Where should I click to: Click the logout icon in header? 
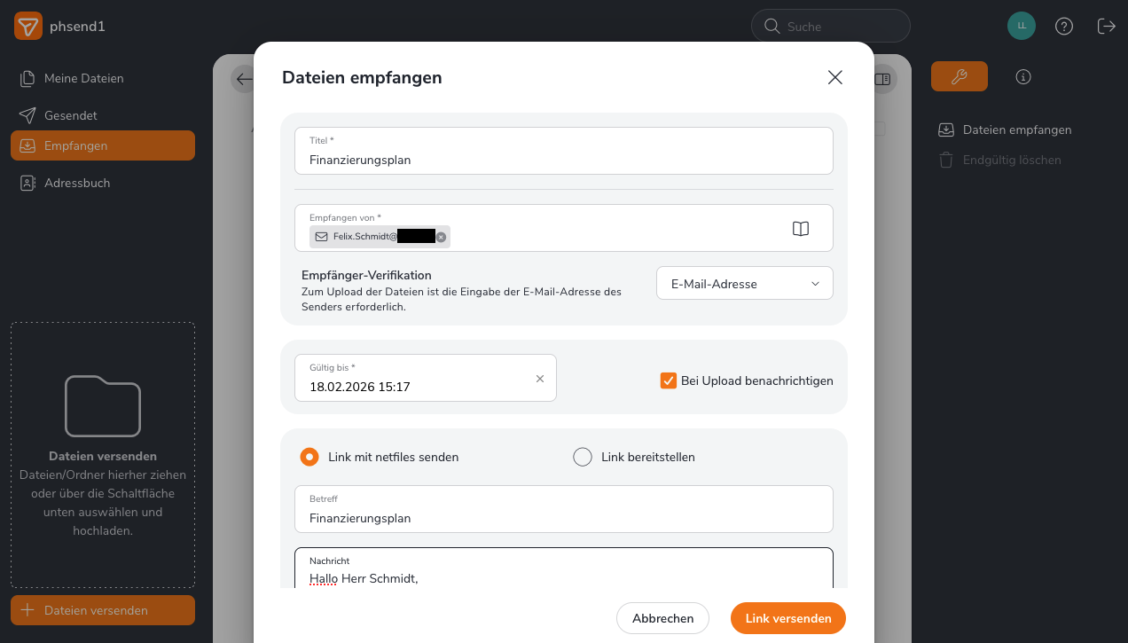(x=1106, y=27)
